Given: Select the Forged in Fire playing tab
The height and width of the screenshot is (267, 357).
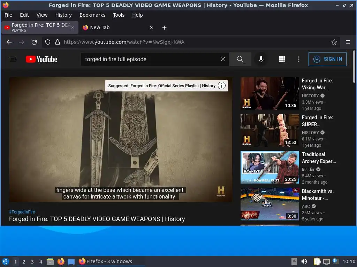Looking at the screenshot, I should (x=40, y=27).
